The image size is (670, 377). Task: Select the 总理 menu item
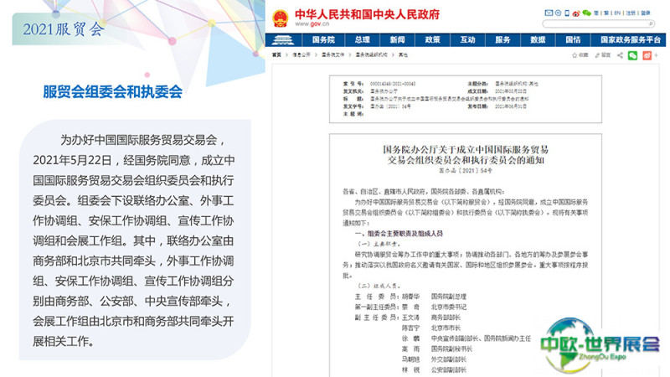click(362, 39)
